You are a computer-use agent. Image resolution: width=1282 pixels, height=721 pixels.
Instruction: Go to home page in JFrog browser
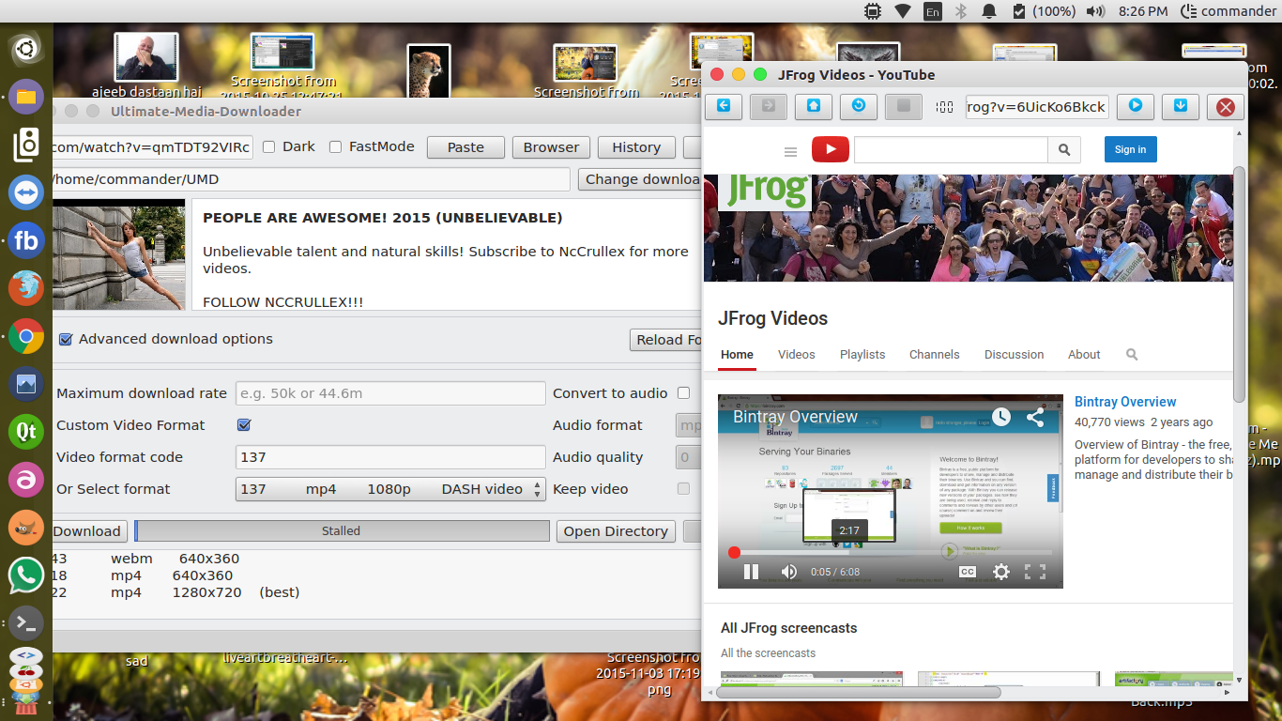[814, 106]
